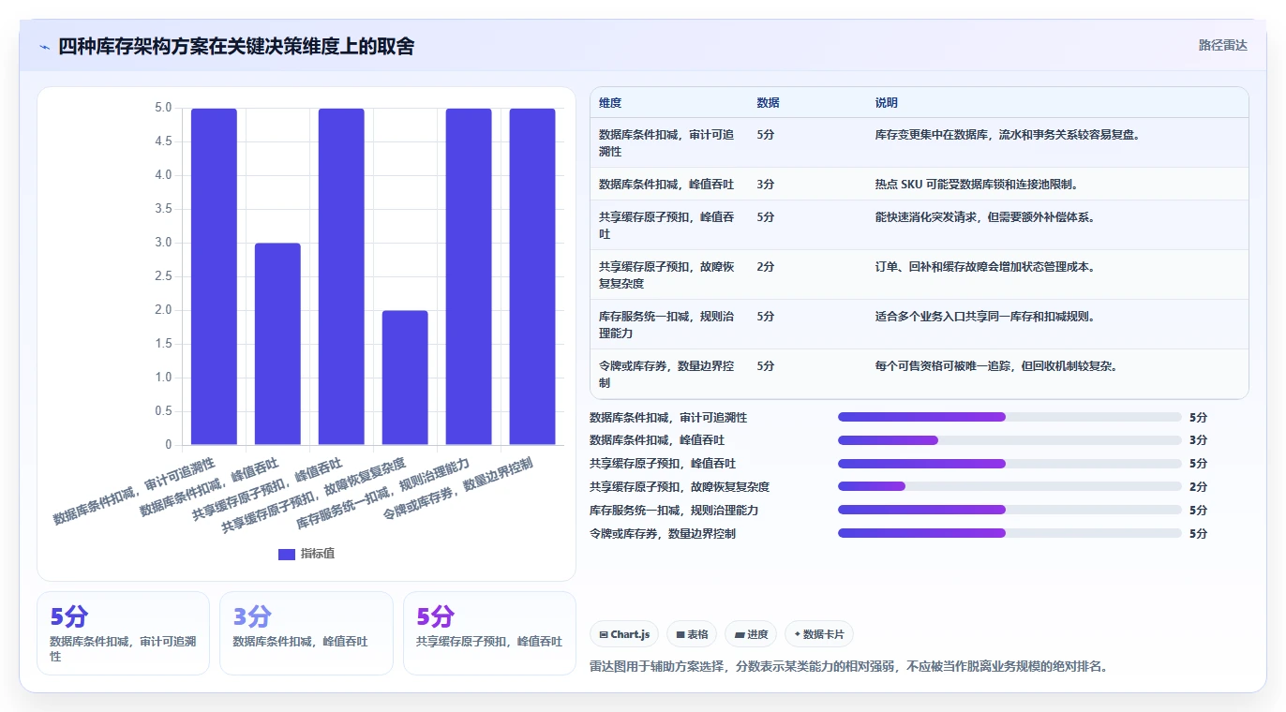Click the 说明 table column header
Viewport: 1286px width, 712px height.
tap(887, 103)
